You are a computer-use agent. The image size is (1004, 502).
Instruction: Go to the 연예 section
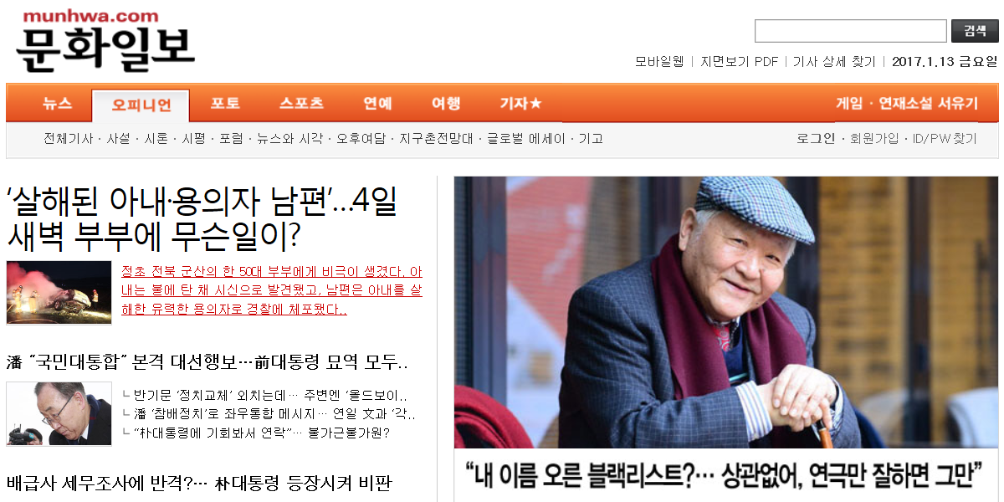[x=377, y=104]
